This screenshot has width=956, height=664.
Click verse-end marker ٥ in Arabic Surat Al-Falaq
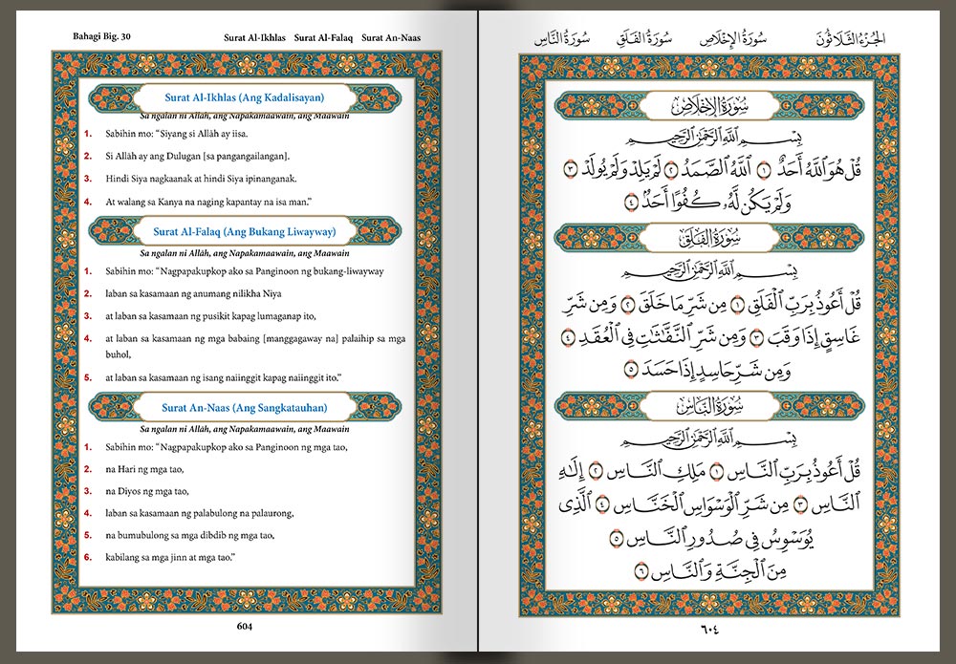(632, 371)
